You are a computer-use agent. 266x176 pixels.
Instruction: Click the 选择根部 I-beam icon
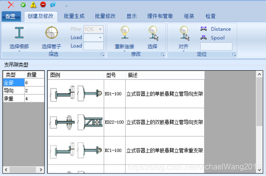tap(19, 33)
